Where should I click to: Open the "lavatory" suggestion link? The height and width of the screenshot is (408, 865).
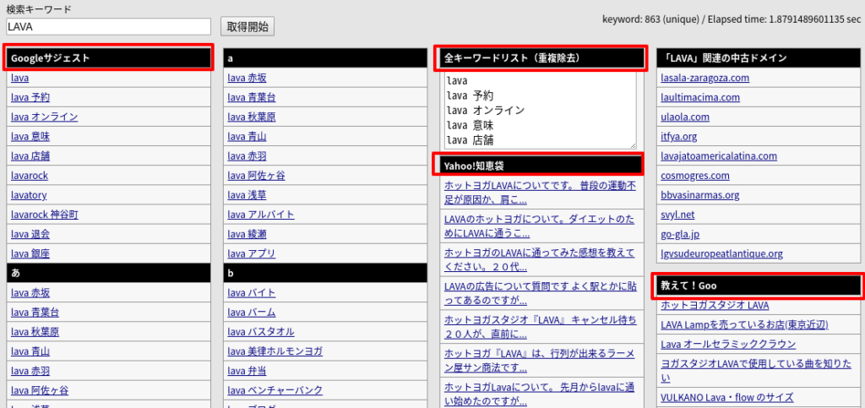[x=29, y=195]
